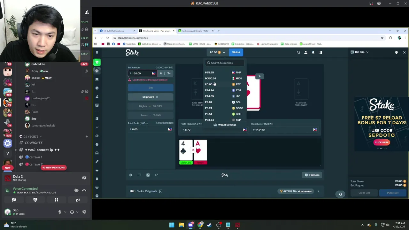409x230 pixels.
Task: Click the promo CLICK HERE button
Action: [x=382, y=142]
